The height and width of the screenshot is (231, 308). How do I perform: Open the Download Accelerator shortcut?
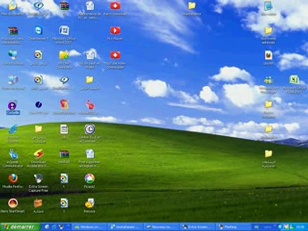coord(38,158)
